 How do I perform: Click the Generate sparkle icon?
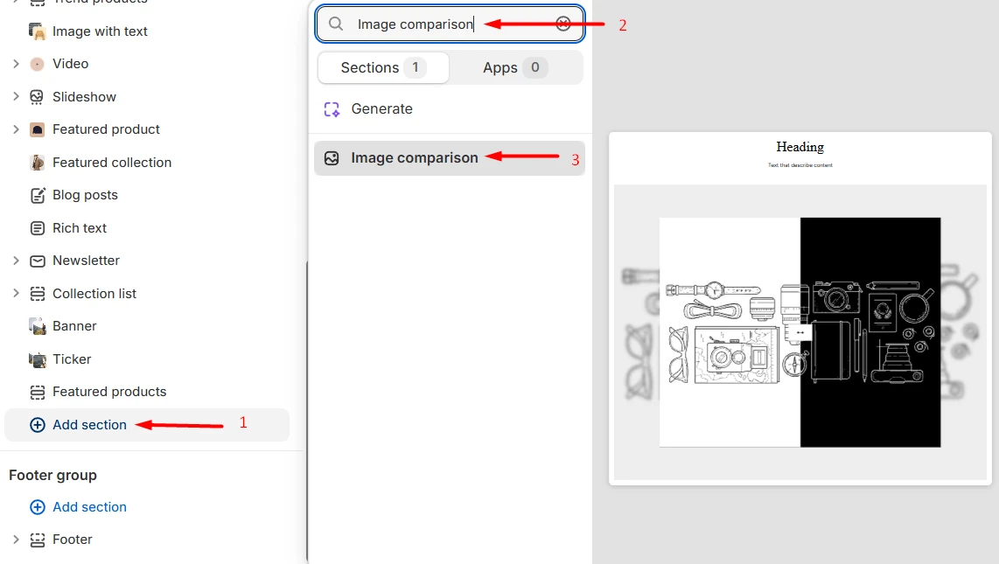[332, 108]
